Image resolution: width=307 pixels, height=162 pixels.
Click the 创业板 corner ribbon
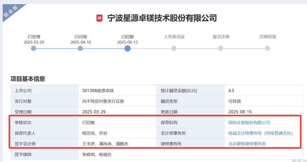11,11
